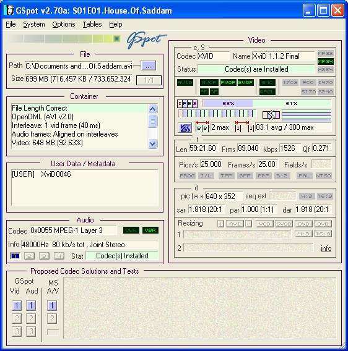348x351 pixels.
Task: Toggle the VBR audio indicator
Action: (150, 230)
